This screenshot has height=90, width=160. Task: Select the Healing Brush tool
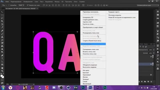coord(2,30)
